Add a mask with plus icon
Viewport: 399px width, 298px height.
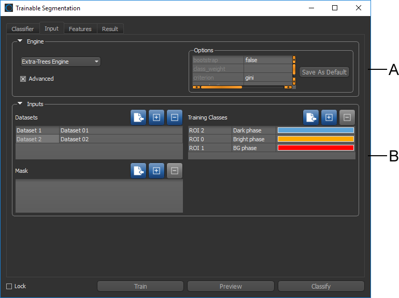[156, 170]
